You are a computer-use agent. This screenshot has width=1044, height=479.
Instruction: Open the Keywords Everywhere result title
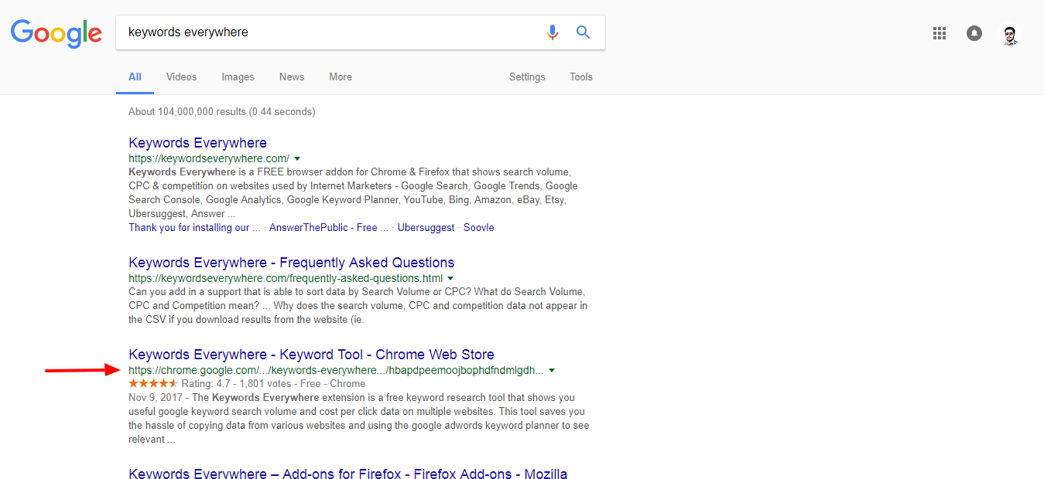197,143
